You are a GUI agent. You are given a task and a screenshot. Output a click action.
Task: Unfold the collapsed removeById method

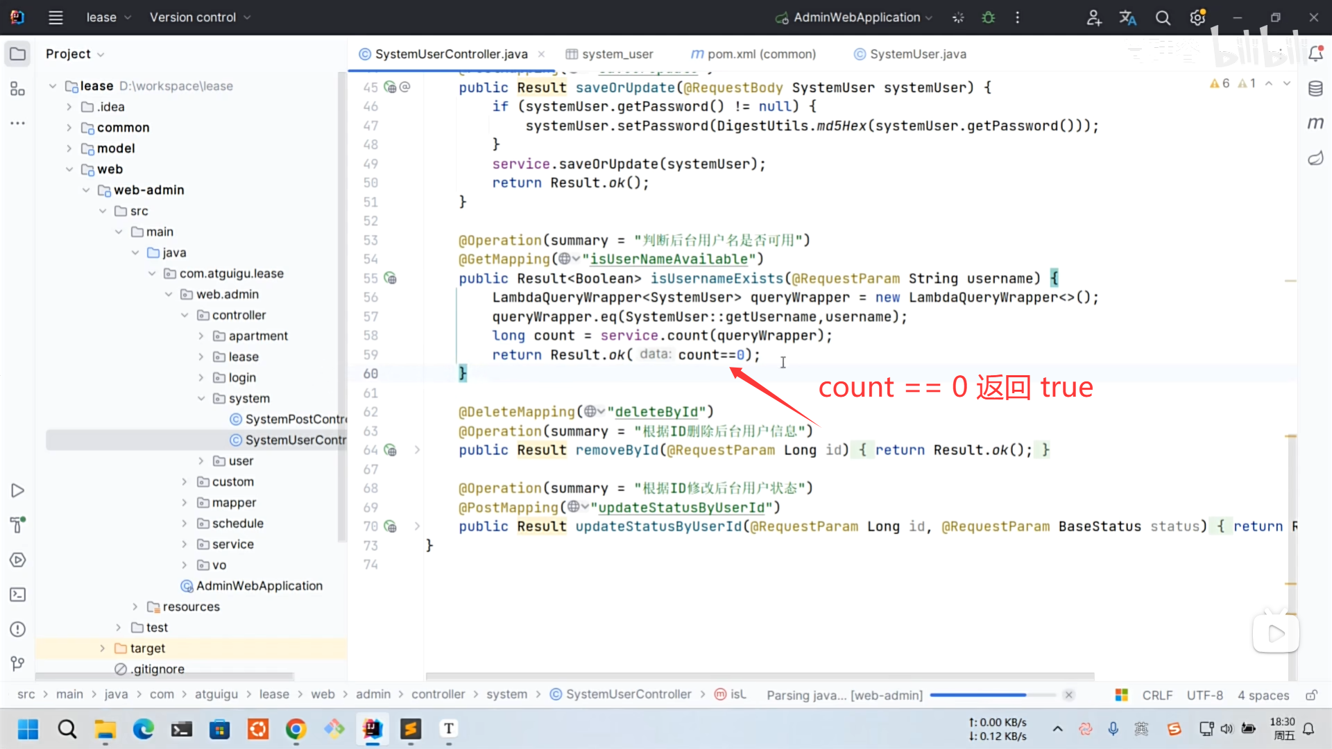click(x=417, y=450)
